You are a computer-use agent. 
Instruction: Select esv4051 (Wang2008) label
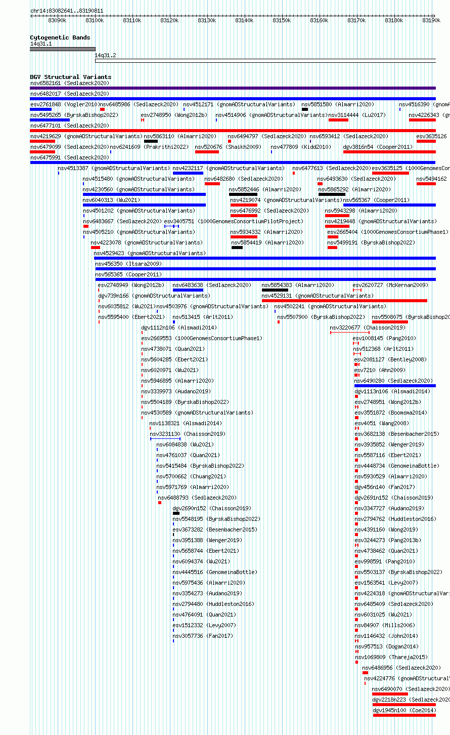[381, 423]
